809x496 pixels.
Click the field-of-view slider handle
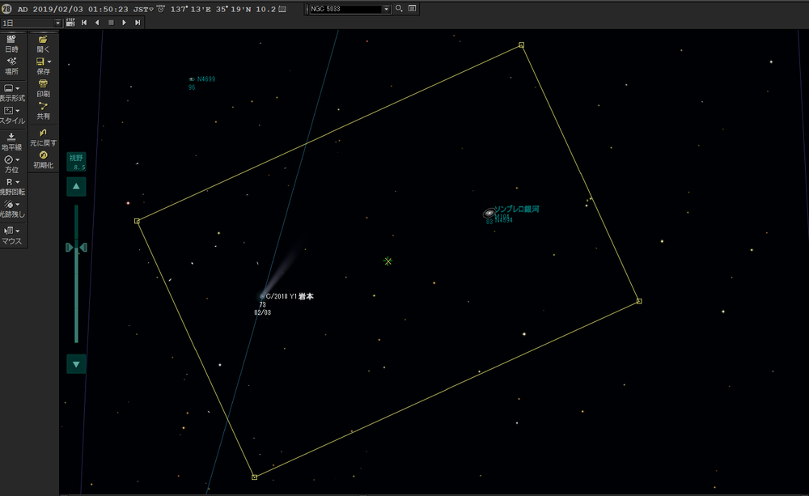[76, 248]
